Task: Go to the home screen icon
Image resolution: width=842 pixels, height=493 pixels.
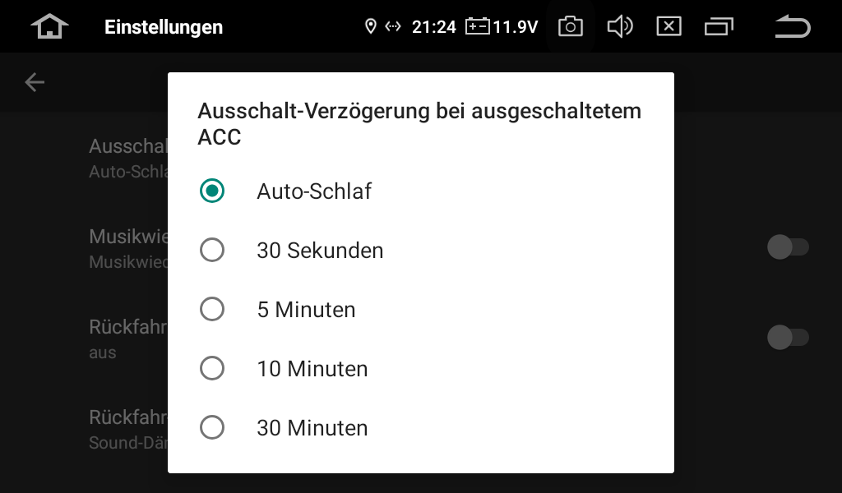Action: (49, 26)
